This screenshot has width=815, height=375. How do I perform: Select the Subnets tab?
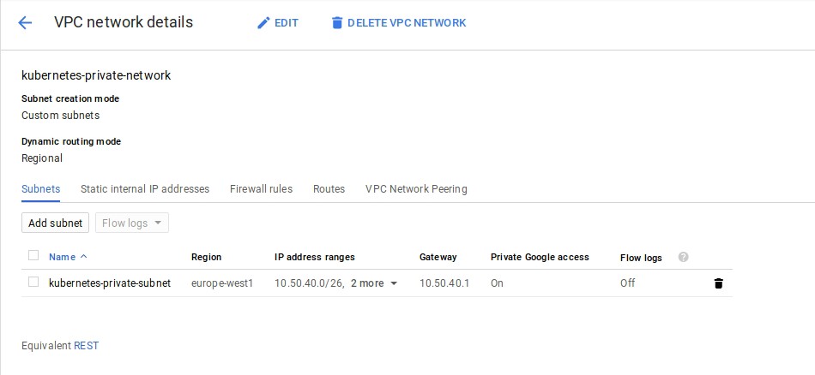click(40, 189)
